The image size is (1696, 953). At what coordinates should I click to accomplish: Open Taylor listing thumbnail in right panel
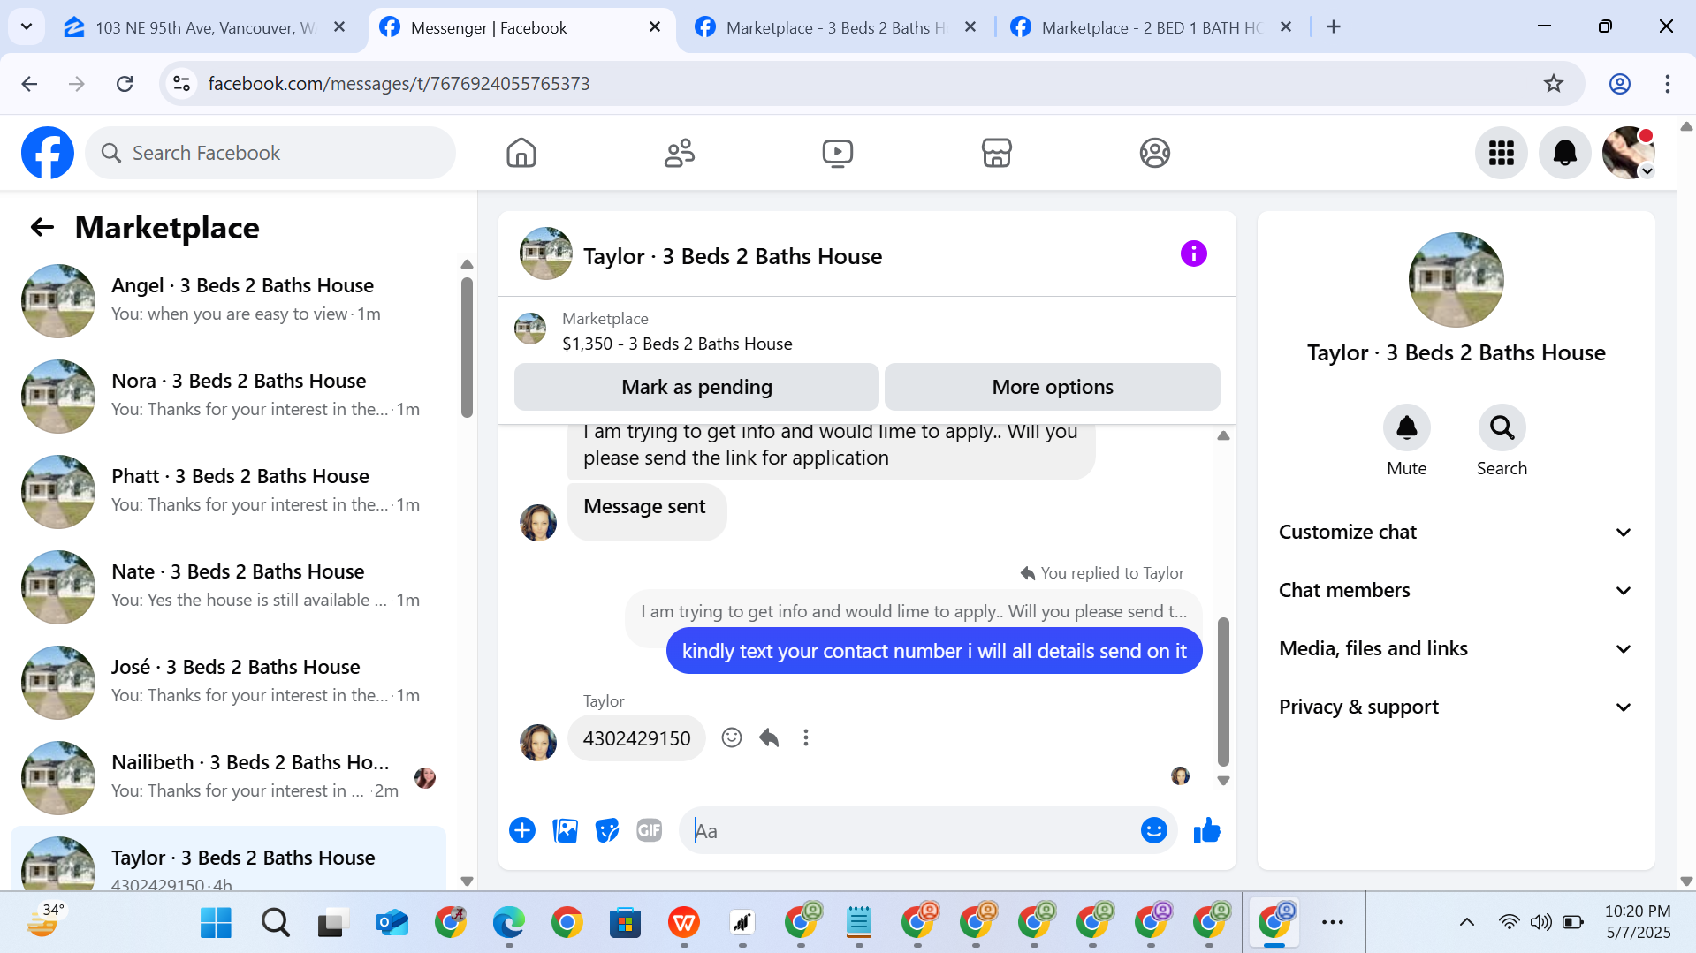(1456, 280)
